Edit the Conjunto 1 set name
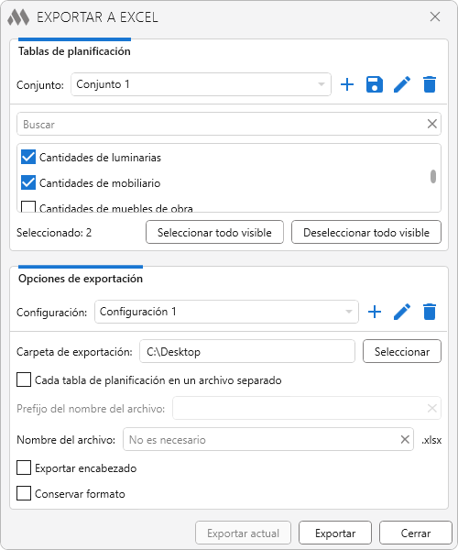The width and height of the screenshot is (458, 550). 402,84
